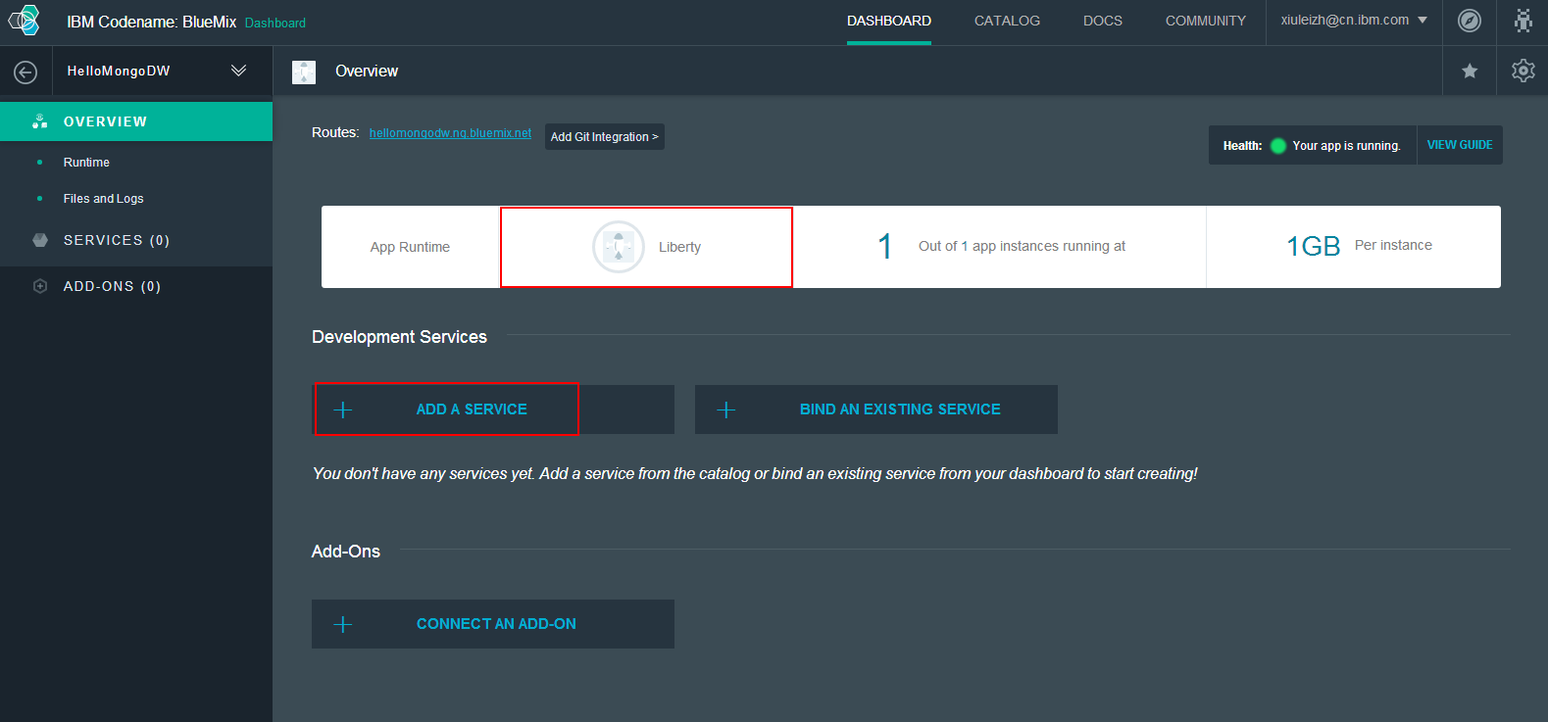Click 'Out of 1 app instances running at' text
The width and height of the screenshot is (1548, 722).
1022,246
